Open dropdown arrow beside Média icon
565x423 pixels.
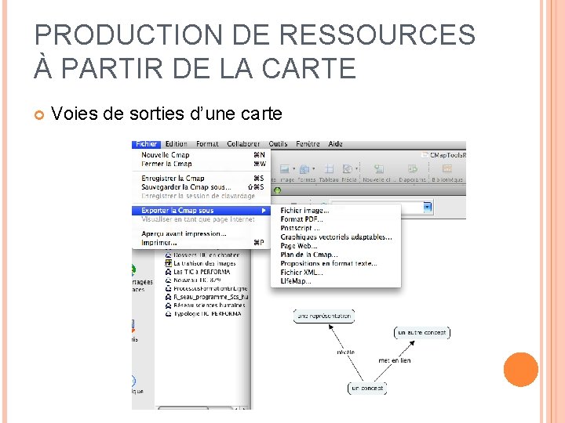point(356,168)
